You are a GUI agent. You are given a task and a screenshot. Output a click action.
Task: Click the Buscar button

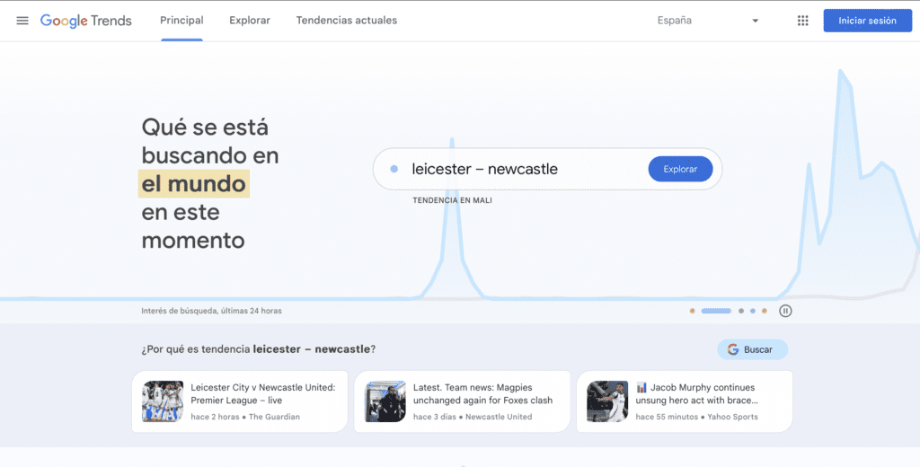[x=752, y=349]
